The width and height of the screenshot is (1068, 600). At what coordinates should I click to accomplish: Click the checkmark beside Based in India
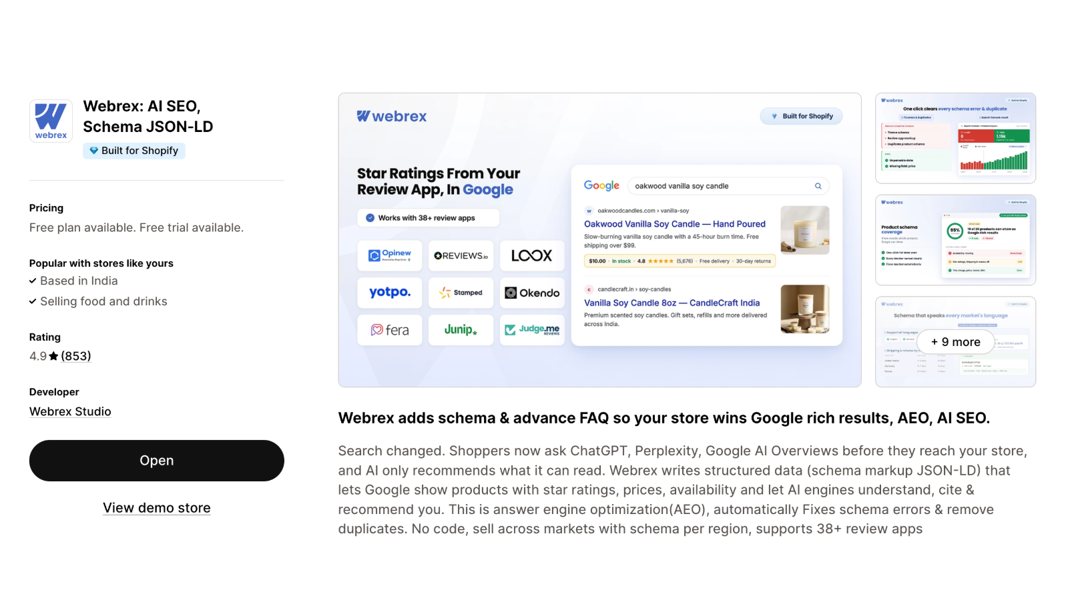(33, 281)
